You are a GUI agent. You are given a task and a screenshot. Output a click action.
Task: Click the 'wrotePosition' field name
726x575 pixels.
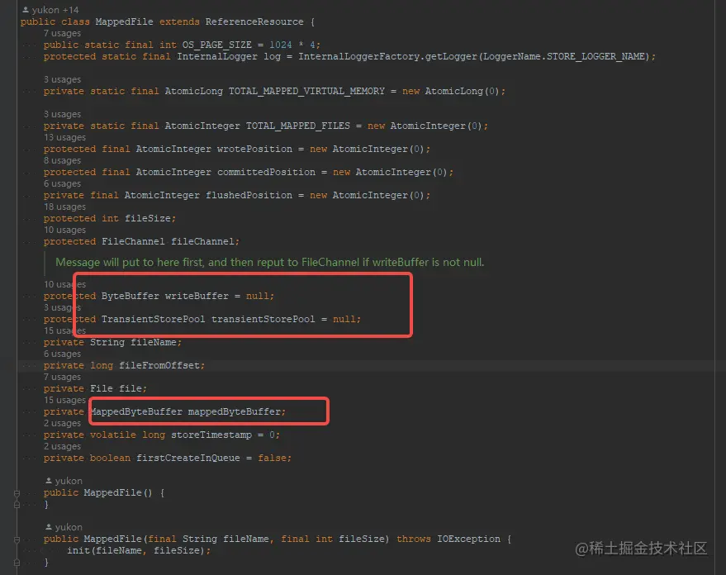click(254, 149)
